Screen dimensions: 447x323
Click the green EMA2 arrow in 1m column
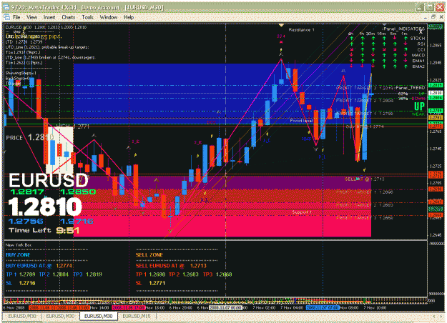click(x=406, y=66)
